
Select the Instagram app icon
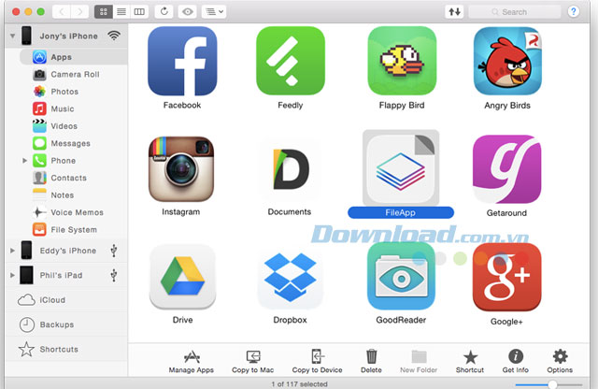click(181, 169)
